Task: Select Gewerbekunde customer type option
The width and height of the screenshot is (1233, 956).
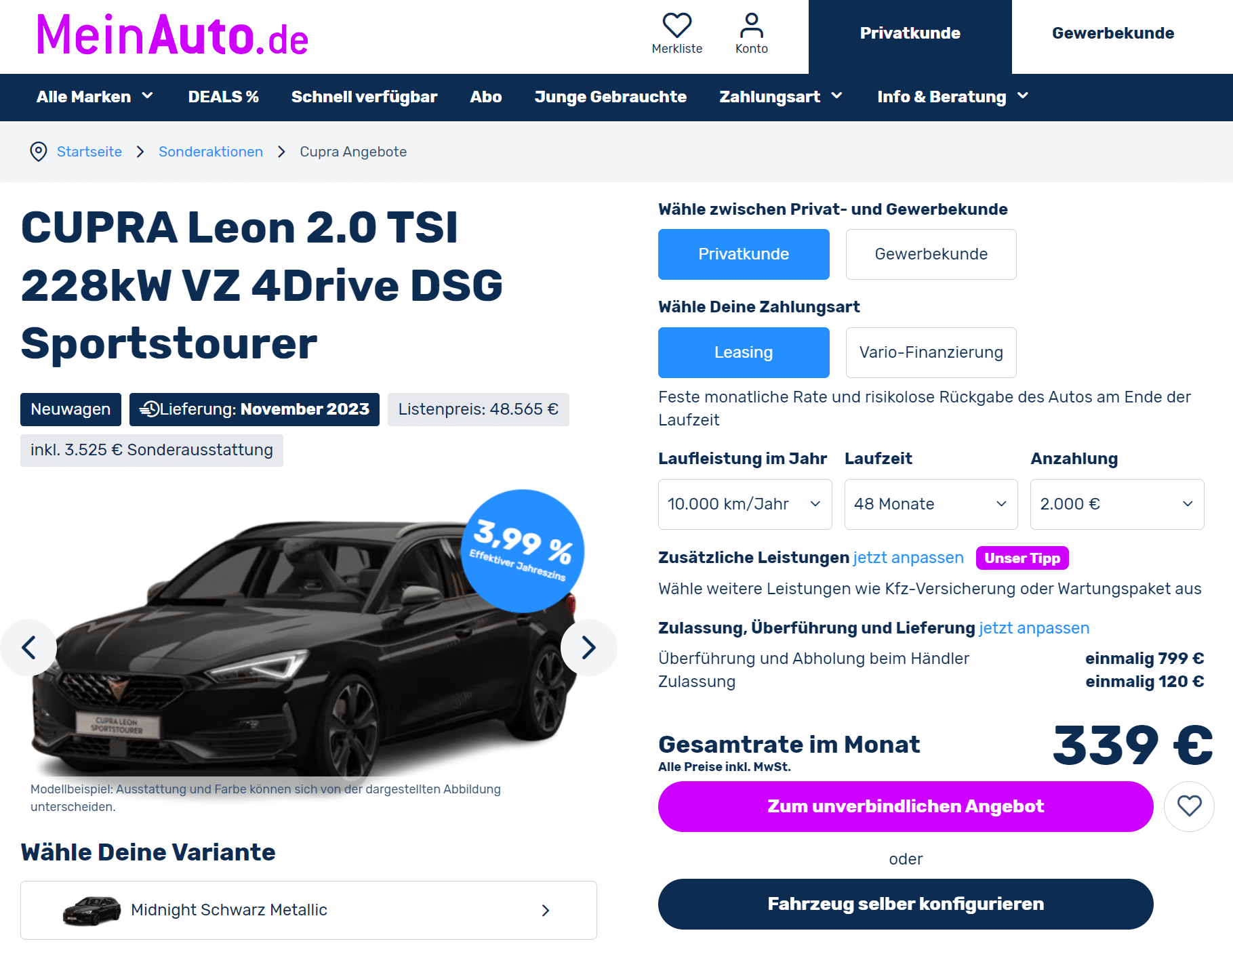Action: (931, 254)
